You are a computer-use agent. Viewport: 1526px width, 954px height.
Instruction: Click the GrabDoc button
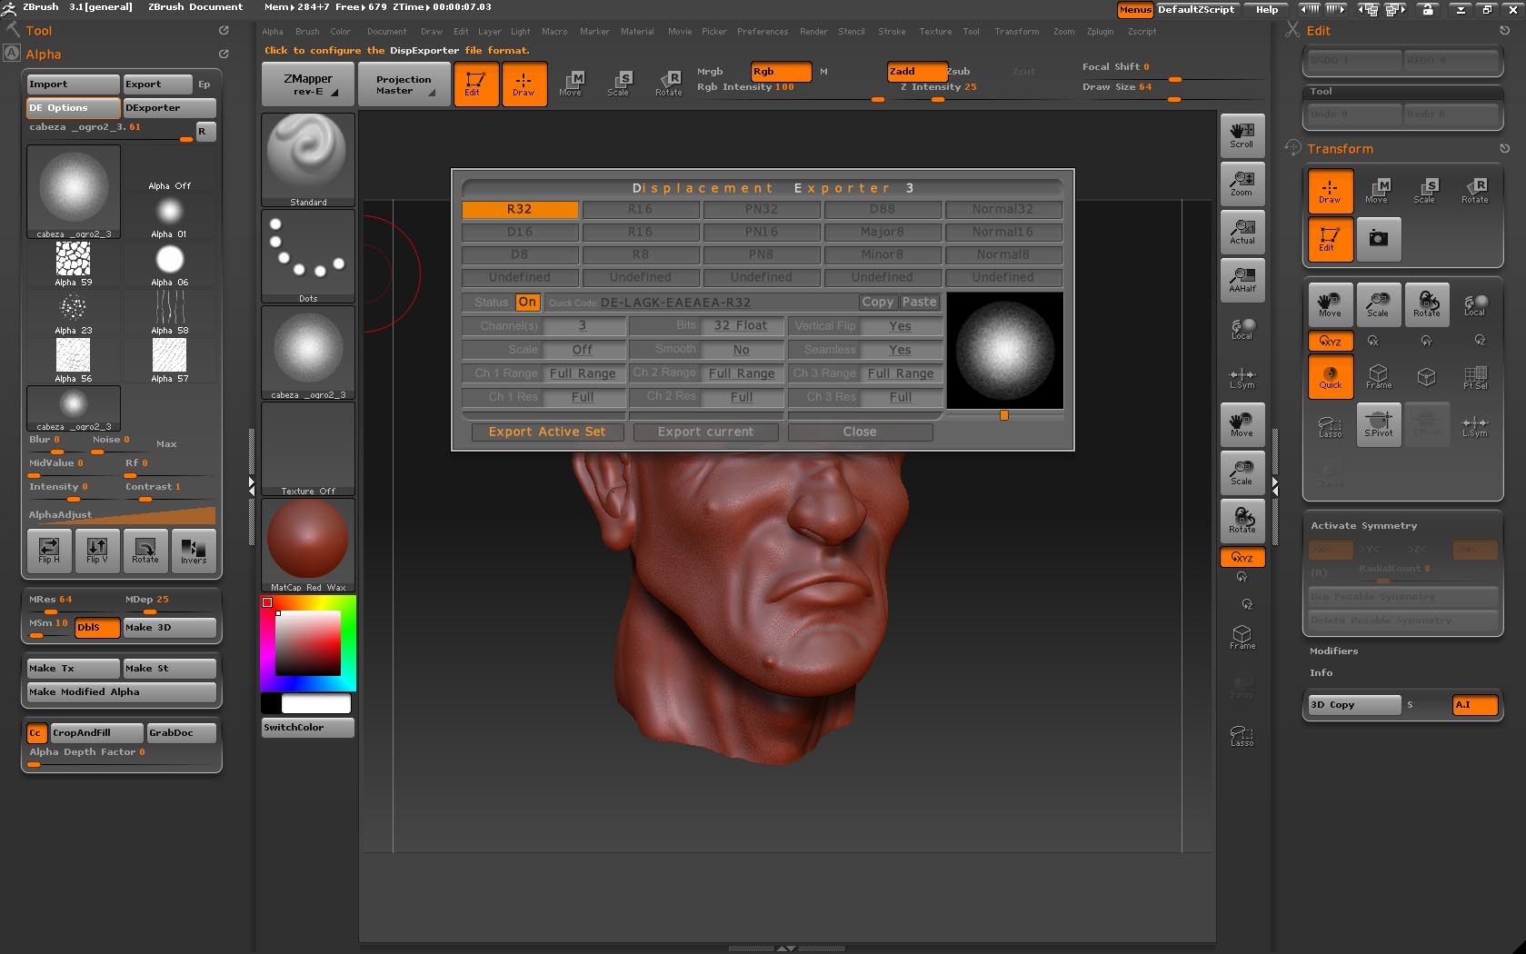tap(182, 732)
